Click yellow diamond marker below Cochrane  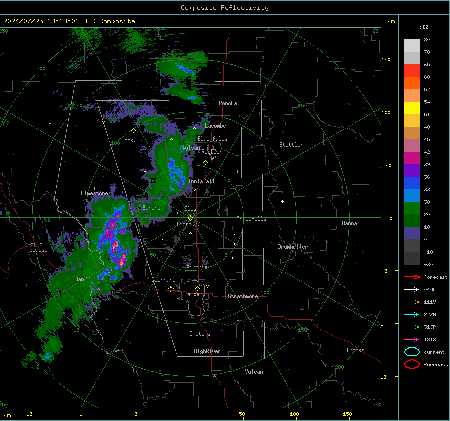(171, 289)
